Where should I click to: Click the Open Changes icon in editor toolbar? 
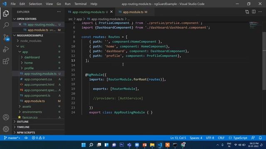coord(247,12)
